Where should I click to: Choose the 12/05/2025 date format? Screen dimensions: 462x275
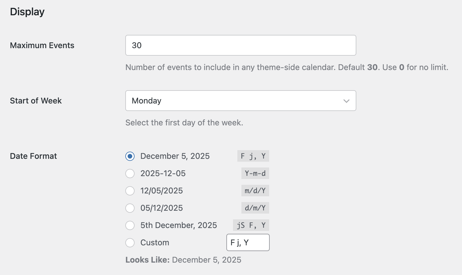(130, 191)
